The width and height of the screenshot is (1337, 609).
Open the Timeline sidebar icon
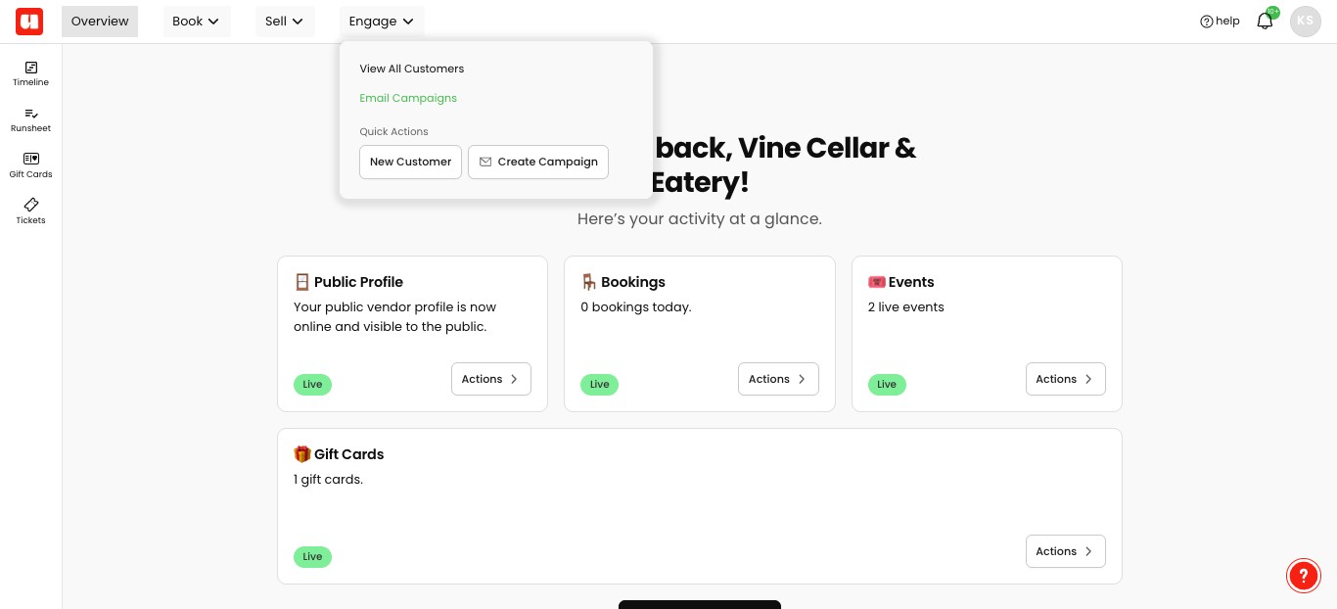click(x=30, y=73)
